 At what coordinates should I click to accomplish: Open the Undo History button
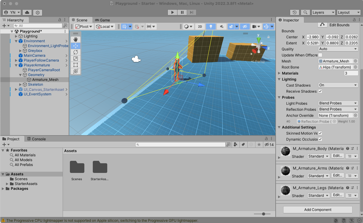pyautogui.click(x=294, y=12)
